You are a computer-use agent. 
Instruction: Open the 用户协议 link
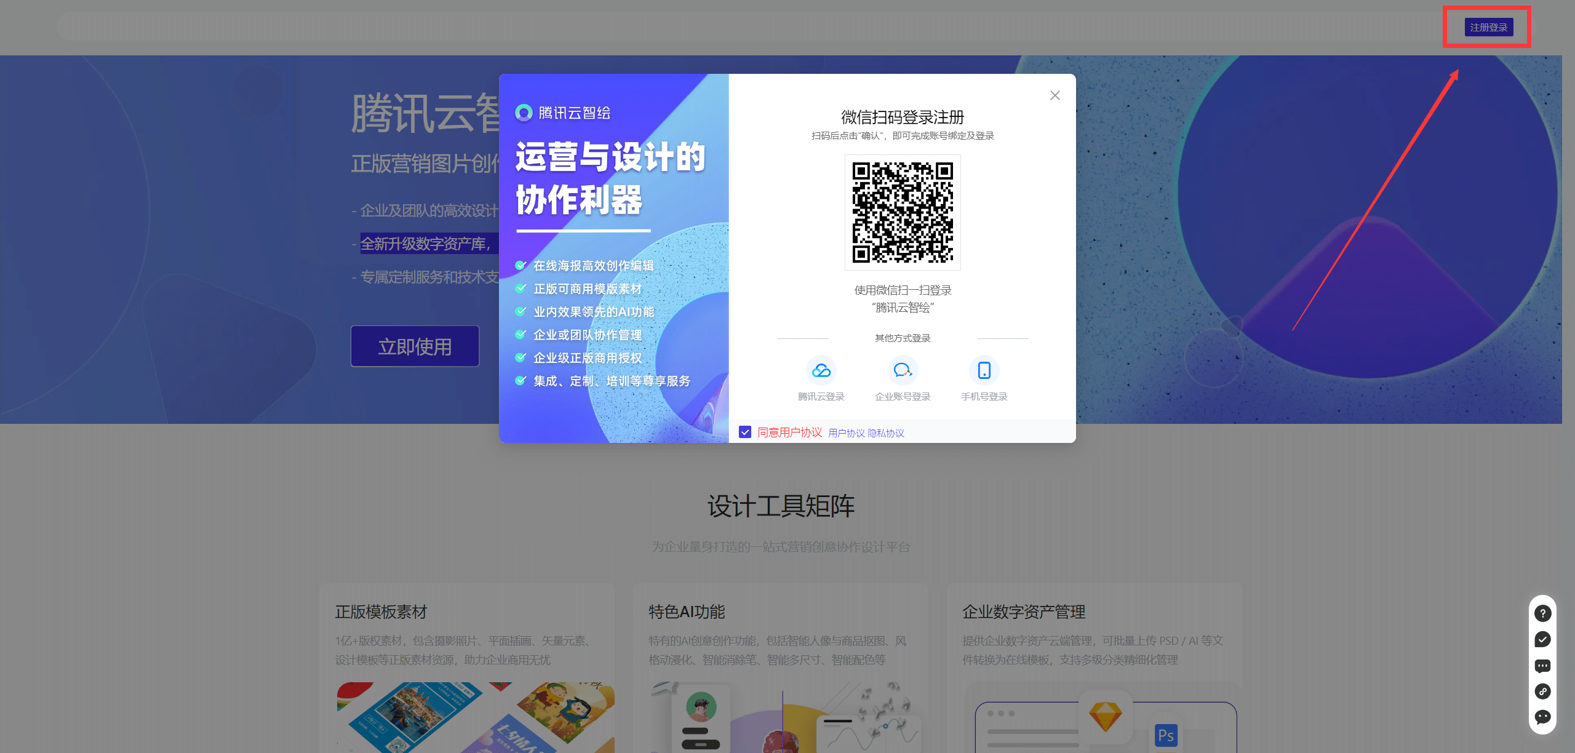click(x=846, y=433)
